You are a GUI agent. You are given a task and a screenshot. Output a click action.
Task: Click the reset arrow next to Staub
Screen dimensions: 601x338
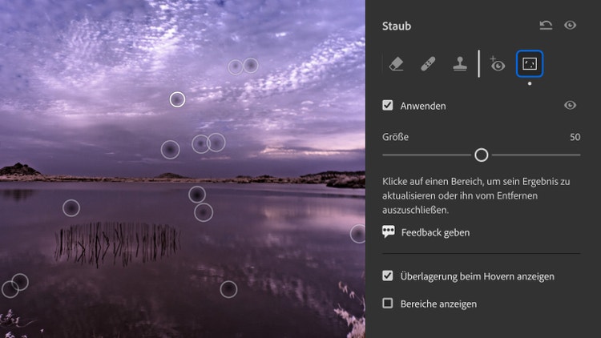click(546, 26)
